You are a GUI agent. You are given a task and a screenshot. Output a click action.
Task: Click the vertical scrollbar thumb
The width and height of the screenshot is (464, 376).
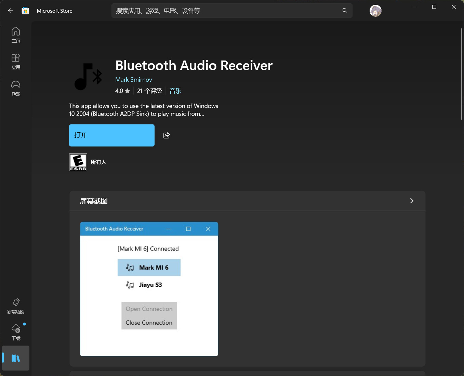pyautogui.click(x=462, y=74)
